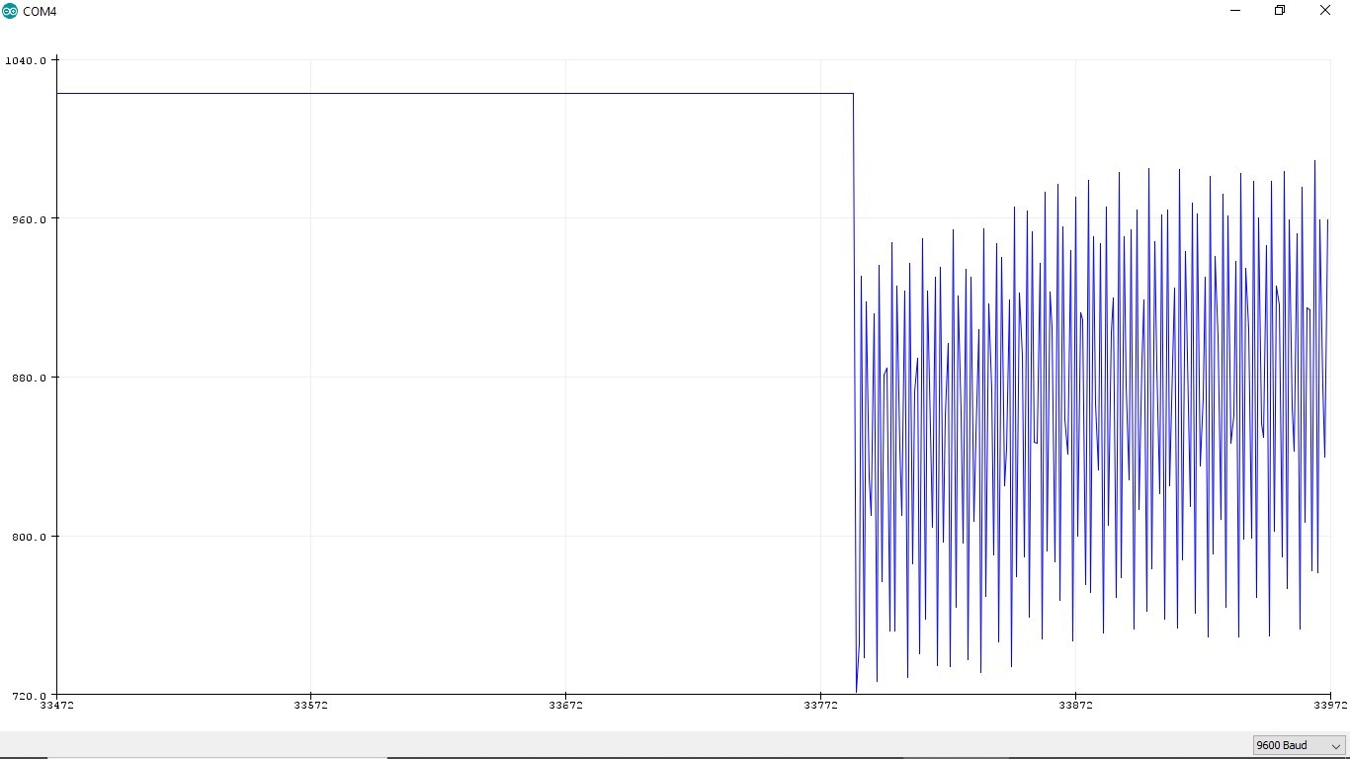Click the 880.0 y-axis label
This screenshot has width=1350, height=759.
click(29, 378)
